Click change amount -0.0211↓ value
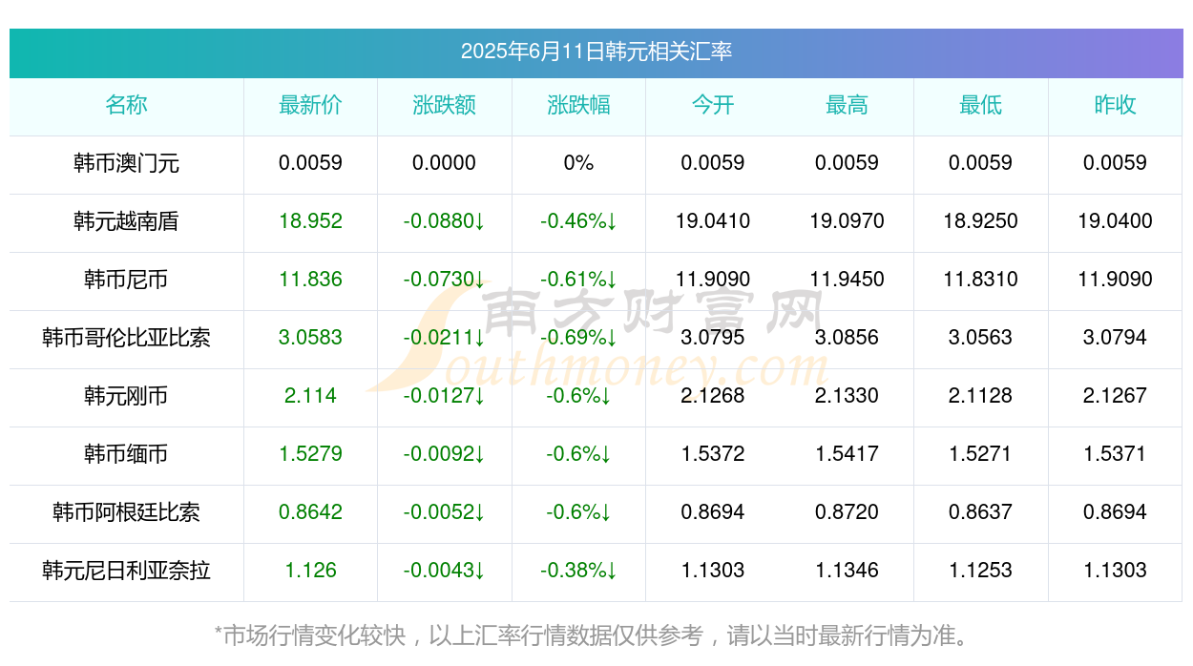 (444, 338)
